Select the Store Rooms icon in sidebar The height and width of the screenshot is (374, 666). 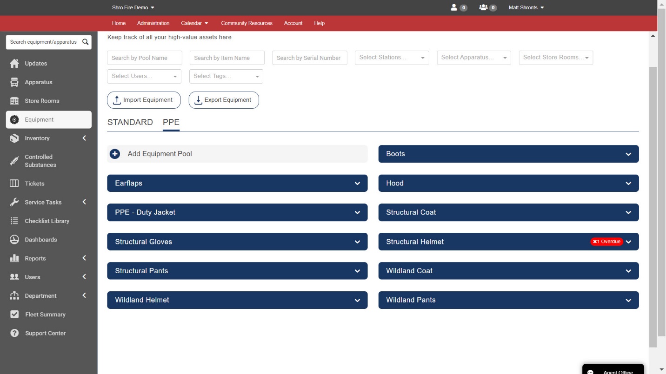pos(14,101)
